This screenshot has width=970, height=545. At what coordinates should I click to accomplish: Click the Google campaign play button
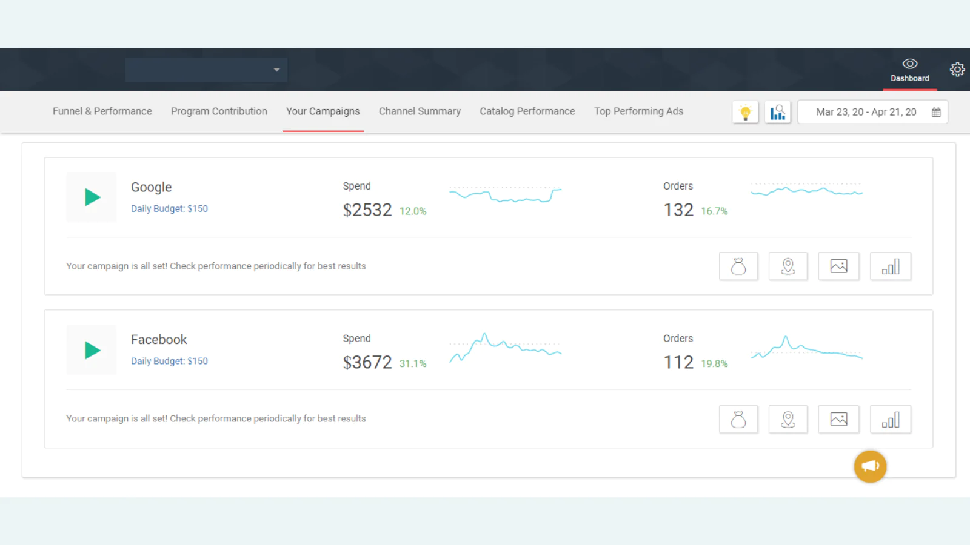tap(92, 197)
